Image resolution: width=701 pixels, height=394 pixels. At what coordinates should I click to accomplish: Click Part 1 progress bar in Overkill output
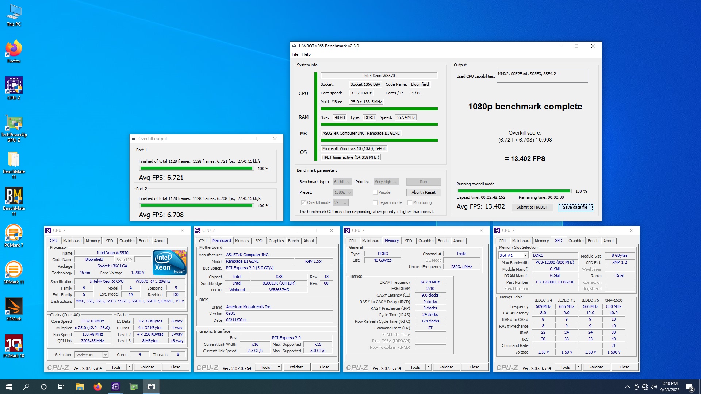click(x=196, y=169)
